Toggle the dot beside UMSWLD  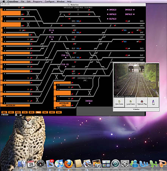108,10
